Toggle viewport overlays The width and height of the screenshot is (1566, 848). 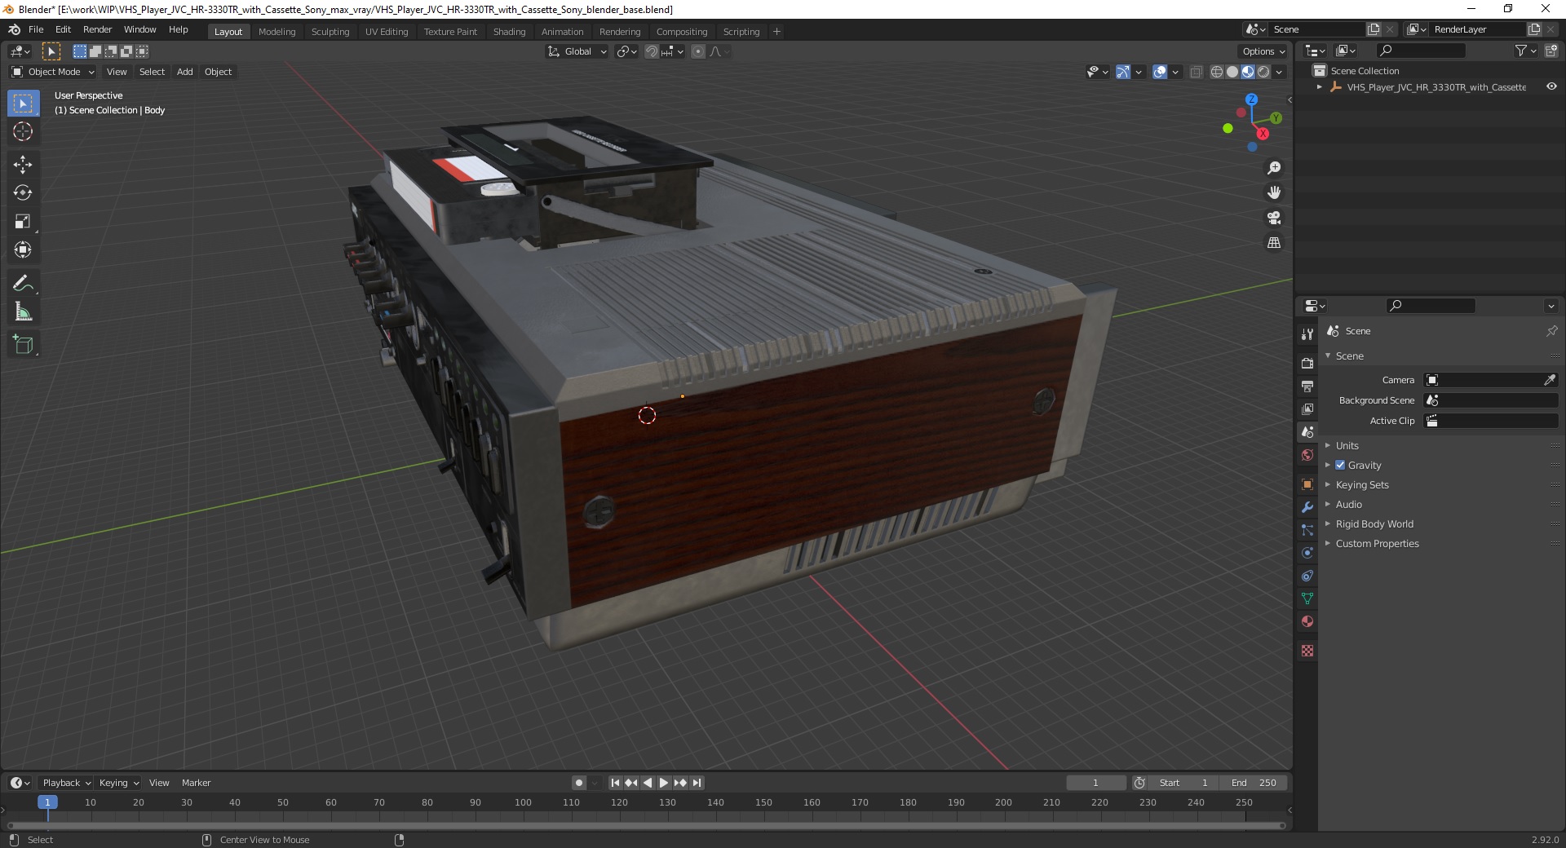(x=1160, y=72)
